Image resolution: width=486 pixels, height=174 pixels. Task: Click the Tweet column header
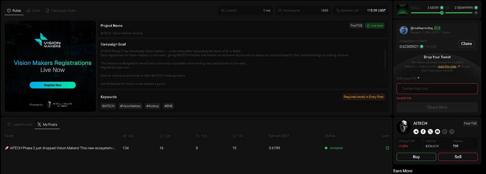(x=9, y=136)
